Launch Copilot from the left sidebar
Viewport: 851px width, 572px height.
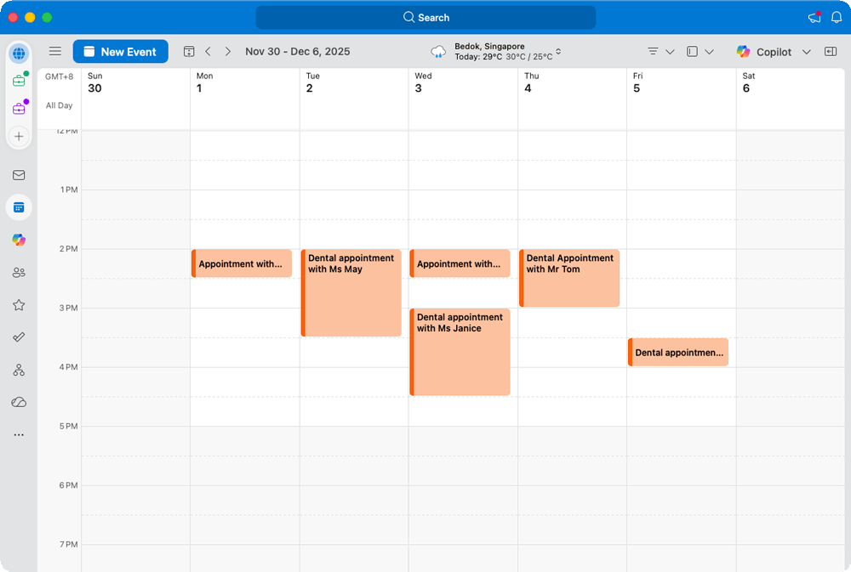click(19, 240)
